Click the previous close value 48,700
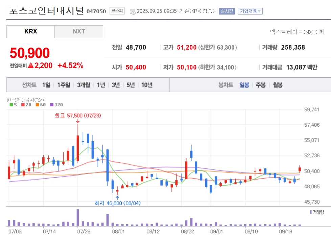Screen dimensions: 331x237 click(136, 48)
